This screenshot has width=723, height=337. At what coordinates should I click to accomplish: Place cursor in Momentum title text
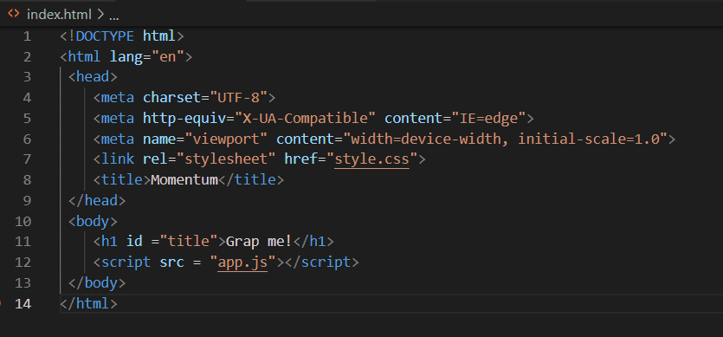pyautogui.click(x=184, y=180)
